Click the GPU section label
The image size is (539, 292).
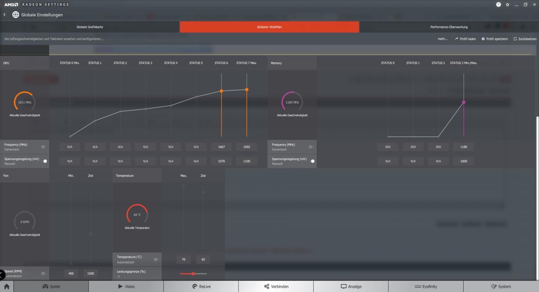pyautogui.click(x=6, y=63)
